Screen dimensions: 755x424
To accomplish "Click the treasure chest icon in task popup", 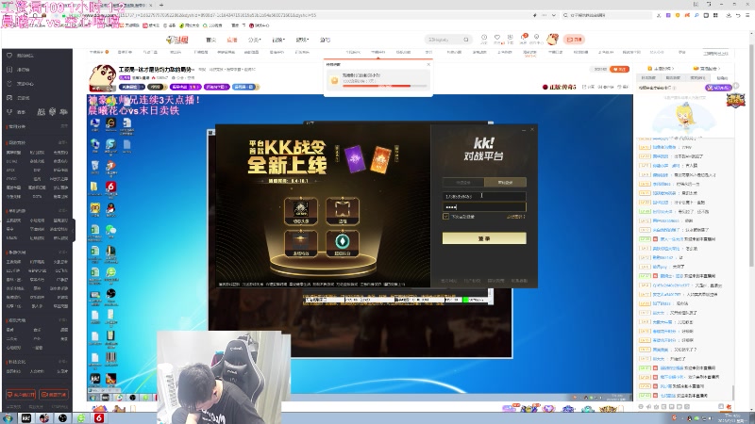I will (x=334, y=80).
